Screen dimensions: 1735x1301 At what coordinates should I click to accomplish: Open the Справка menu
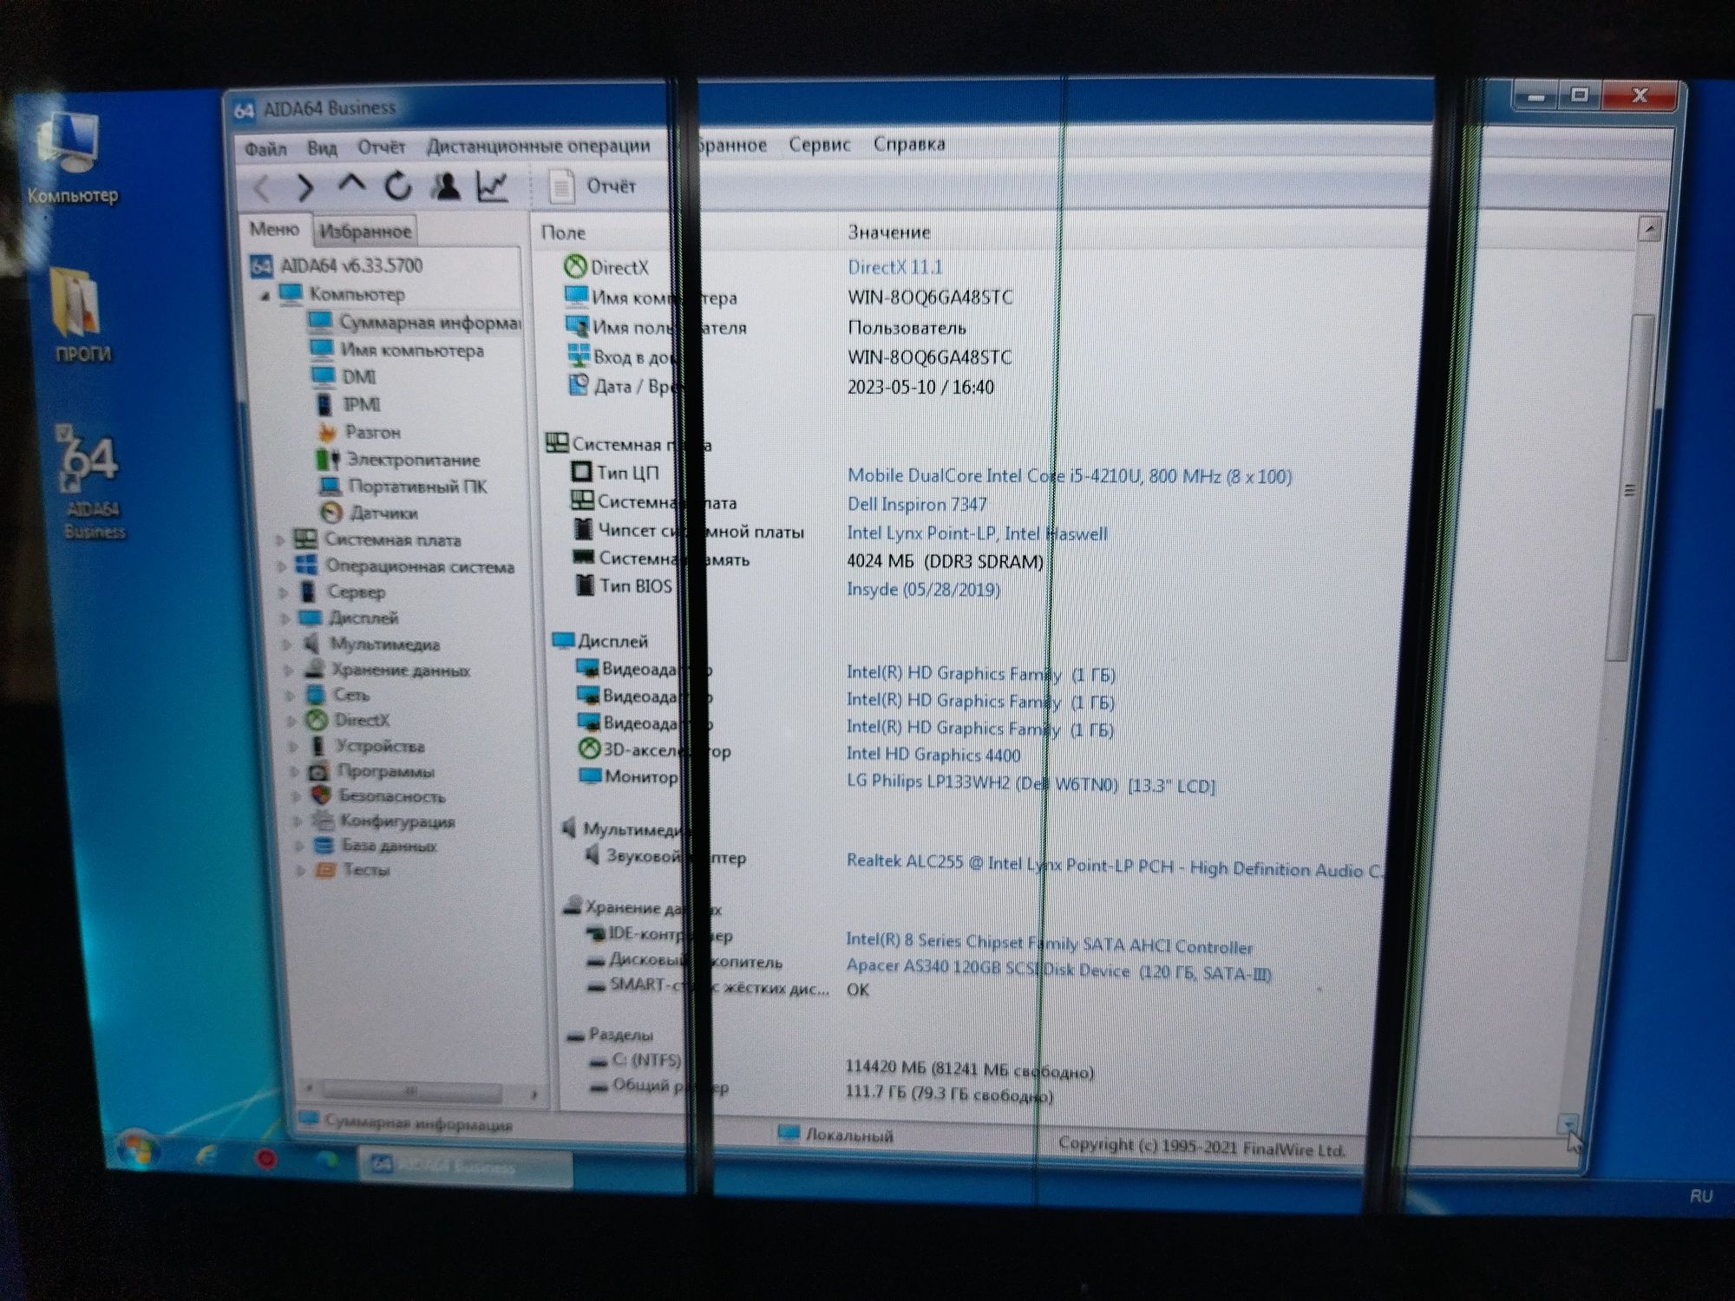(909, 143)
